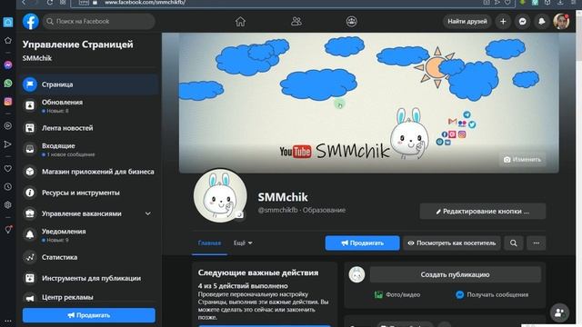Click the page name SMMchik heading
Screen dimensions: 582x327
coord(283,197)
